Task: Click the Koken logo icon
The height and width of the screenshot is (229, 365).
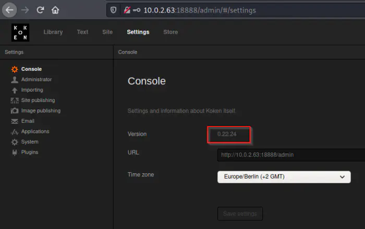Action: (20, 32)
